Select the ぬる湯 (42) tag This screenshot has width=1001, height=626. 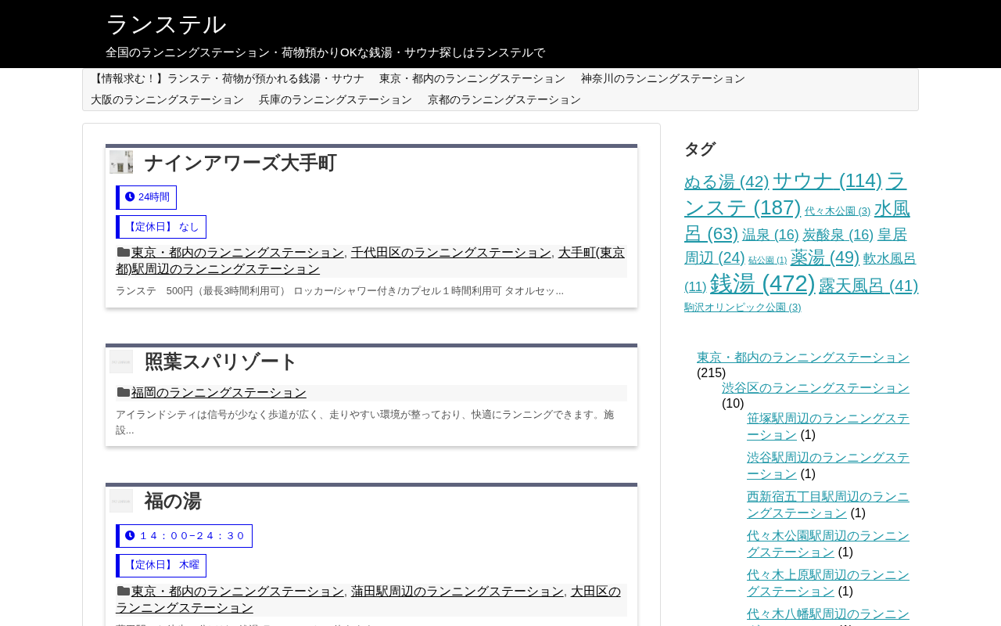[x=727, y=182]
